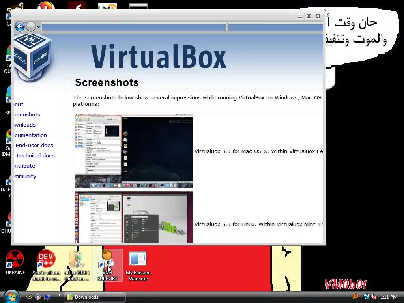Open the End-user docs link
This screenshot has height=303, width=404.
point(34,145)
